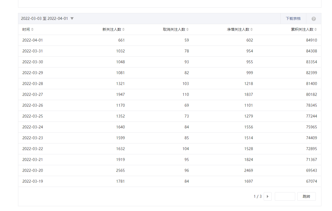Image resolution: width=332 pixels, height=211 pixels.
Task: Go to the next page with the arrow button
Action: 268,196
